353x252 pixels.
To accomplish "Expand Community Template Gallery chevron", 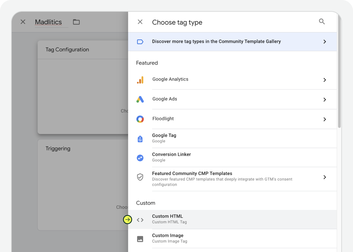I will (325, 42).
